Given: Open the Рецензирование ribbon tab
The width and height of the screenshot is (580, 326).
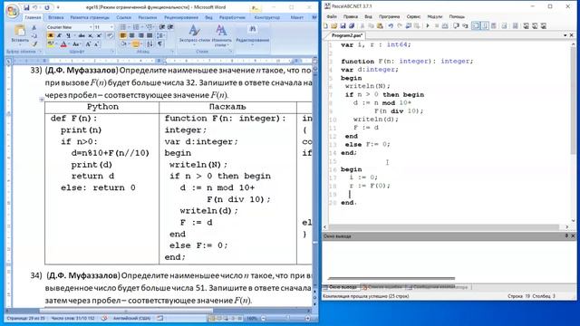Looking at the screenshot, I should pyautogui.click(x=181, y=17).
